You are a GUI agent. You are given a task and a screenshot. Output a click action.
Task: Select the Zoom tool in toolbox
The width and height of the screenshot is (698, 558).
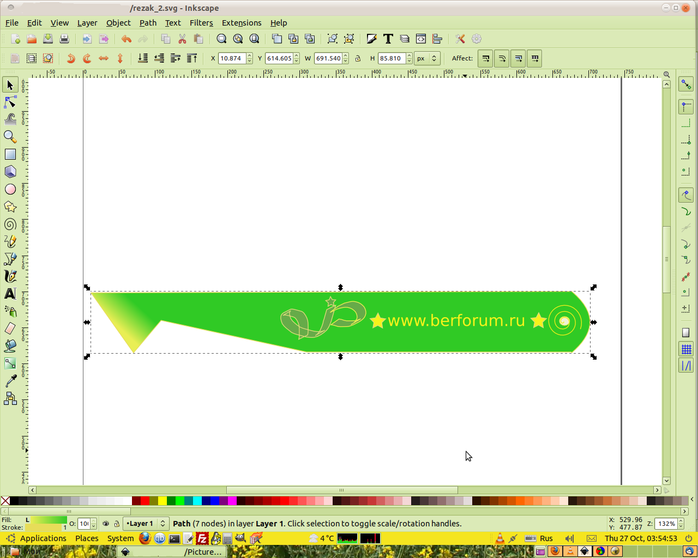coord(10,137)
